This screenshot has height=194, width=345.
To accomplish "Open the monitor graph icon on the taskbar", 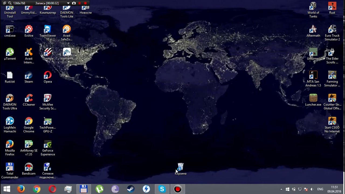I will click(x=68, y=189).
